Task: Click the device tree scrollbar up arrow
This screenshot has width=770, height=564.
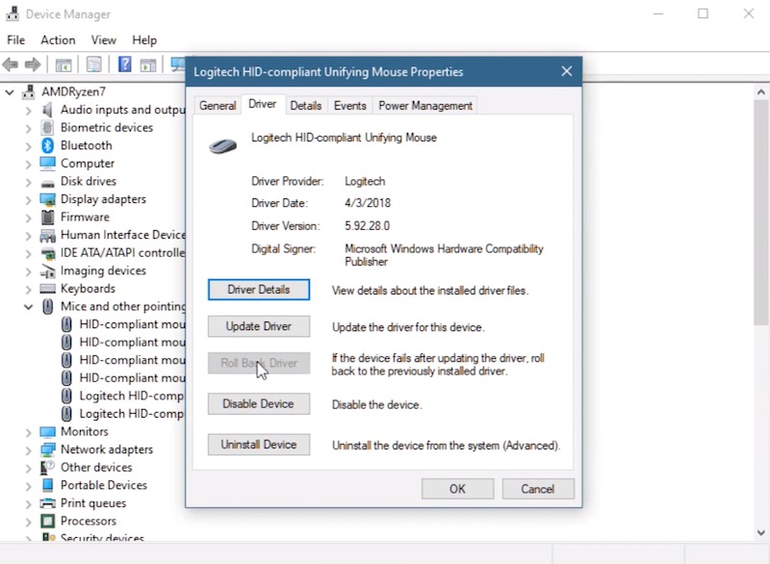Action: pyautogui.click(x=760, y=91)
